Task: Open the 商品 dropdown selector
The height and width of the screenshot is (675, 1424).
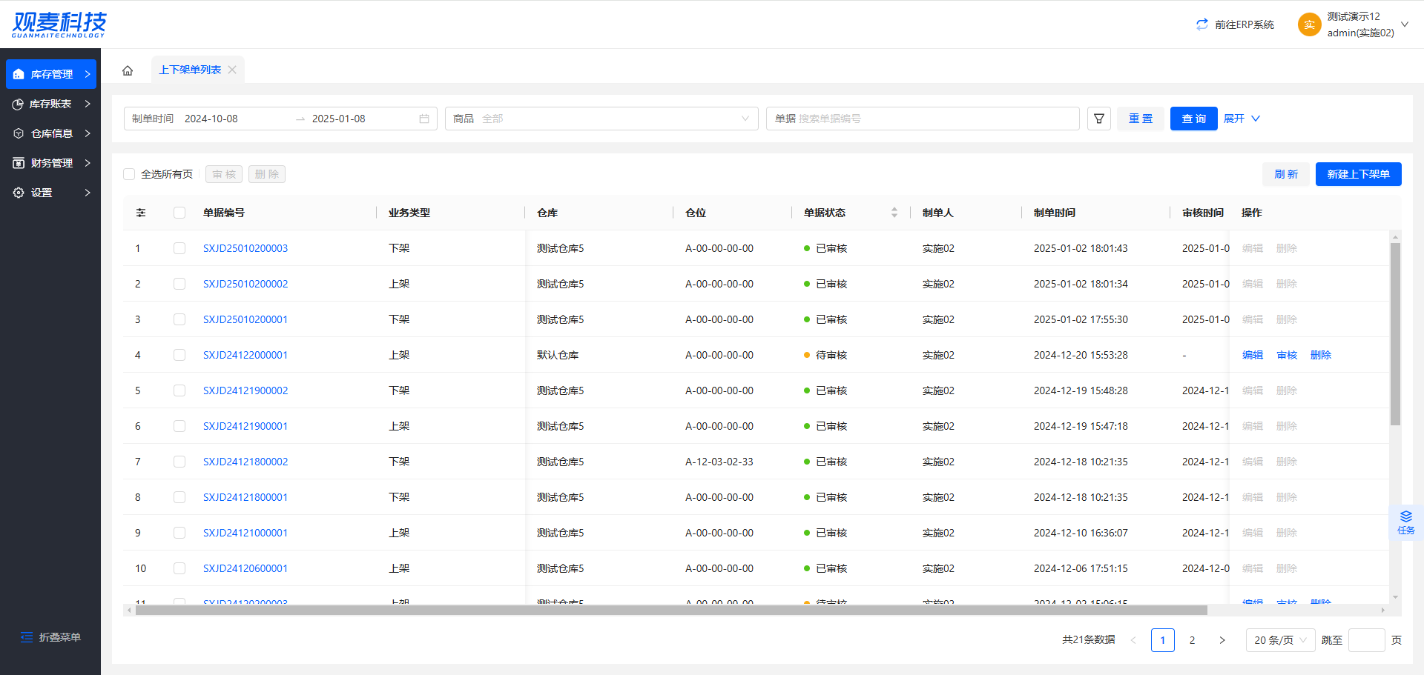Action: [x=601, y=119]
